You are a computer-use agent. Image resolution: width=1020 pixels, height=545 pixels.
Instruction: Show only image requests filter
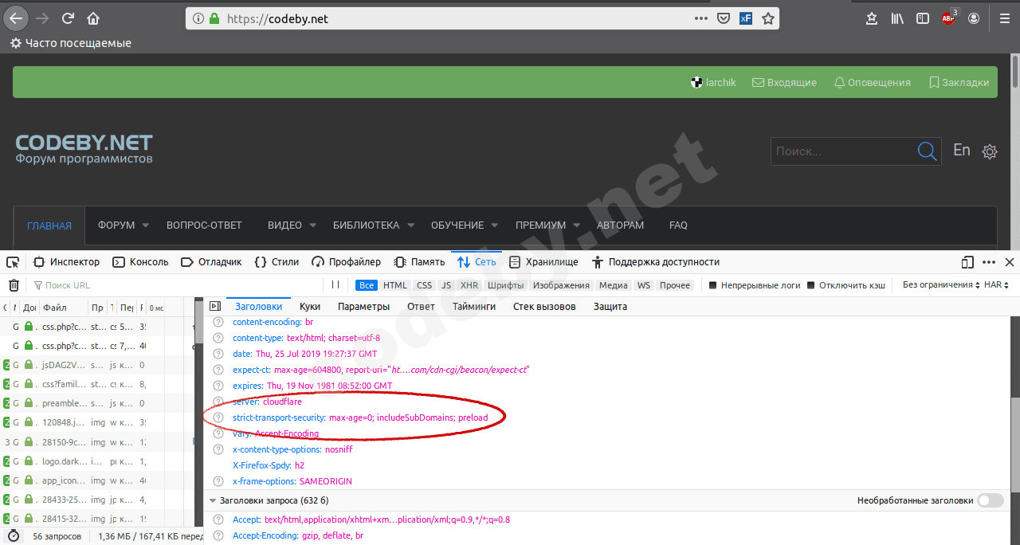(562, 285)
